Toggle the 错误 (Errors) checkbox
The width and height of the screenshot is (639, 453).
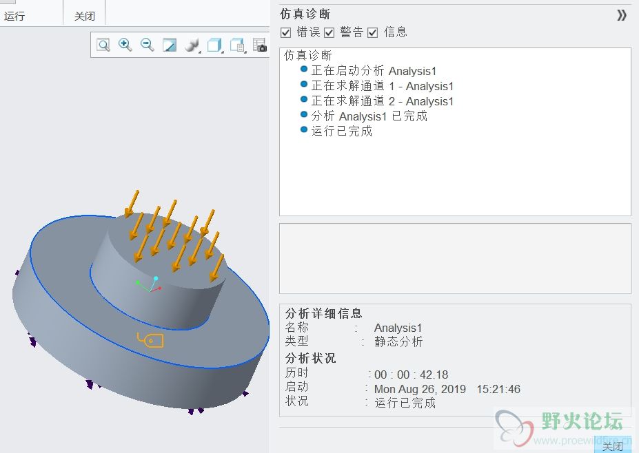coord(286,32)
